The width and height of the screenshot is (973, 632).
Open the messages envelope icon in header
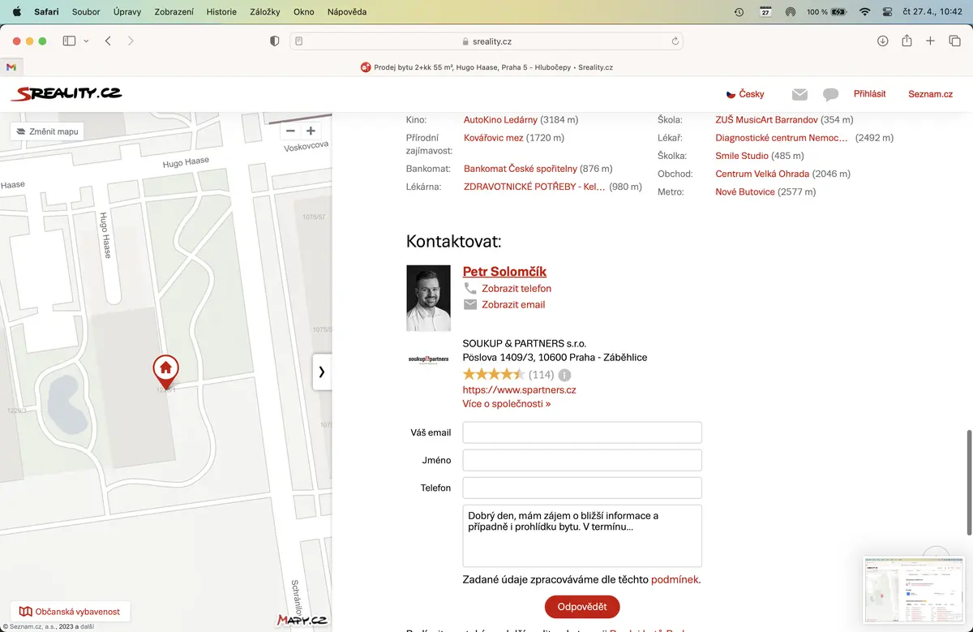pyautogui.click(x=799, y=94)
